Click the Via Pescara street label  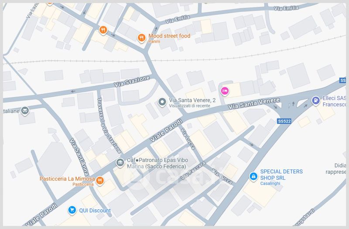pyautogui.click(x=194, y=171)
